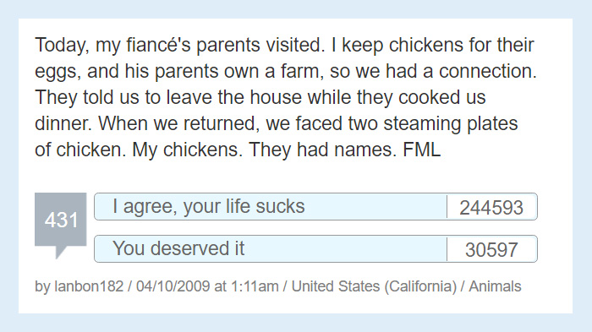
Task: Click the 244593 vote count
Action: (x=491, y=208)
